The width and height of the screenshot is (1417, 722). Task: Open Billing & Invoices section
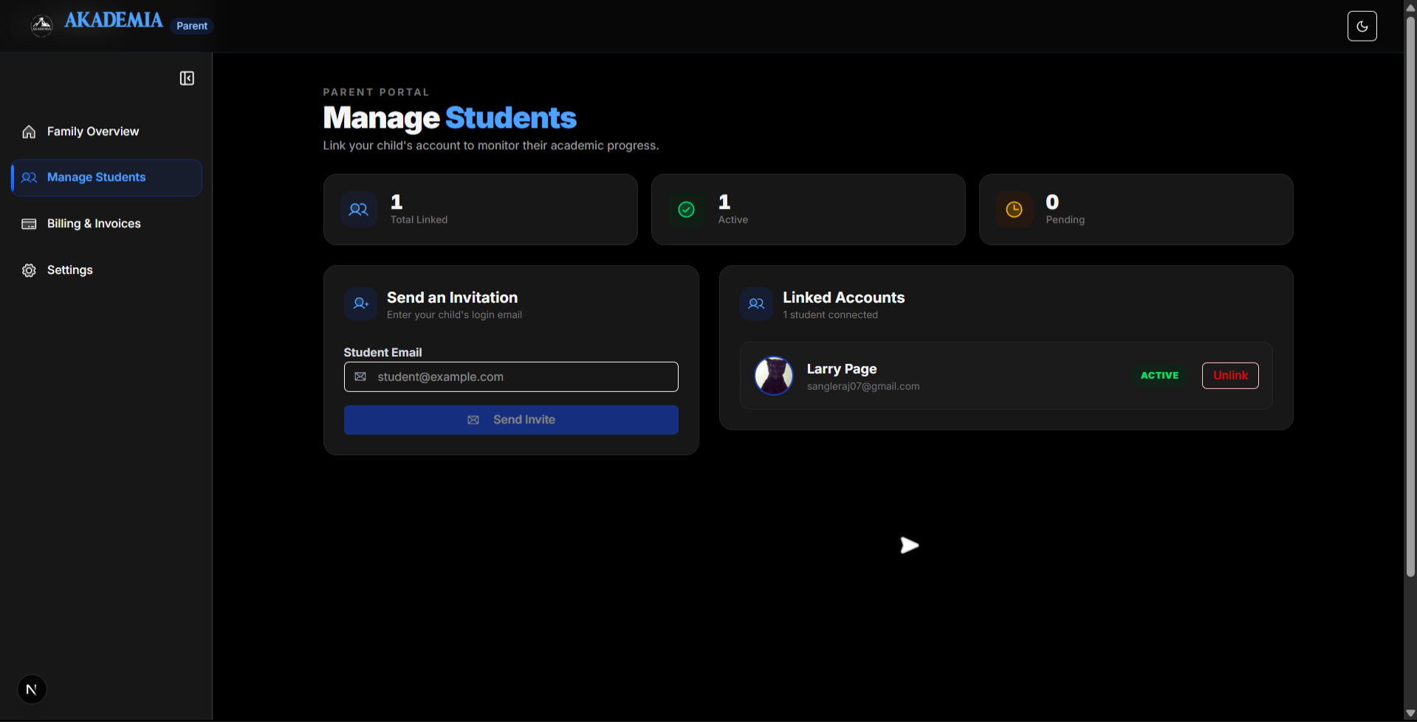tap(93, 224)
